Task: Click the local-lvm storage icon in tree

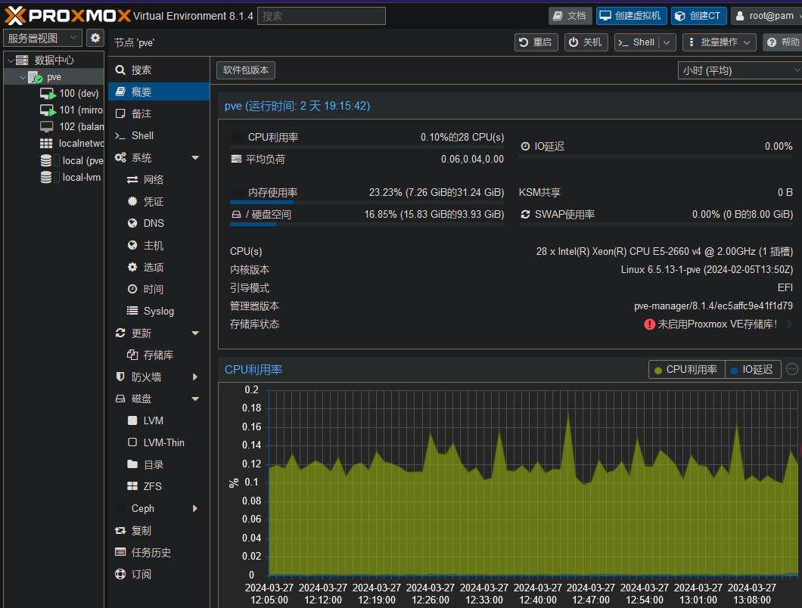Action: (46, 177)
